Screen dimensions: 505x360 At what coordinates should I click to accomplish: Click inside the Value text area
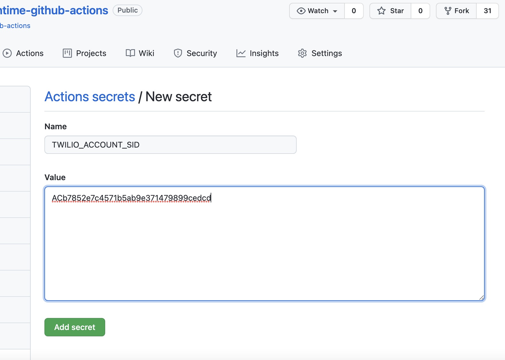pyautogui.click(x=264, y=243)
